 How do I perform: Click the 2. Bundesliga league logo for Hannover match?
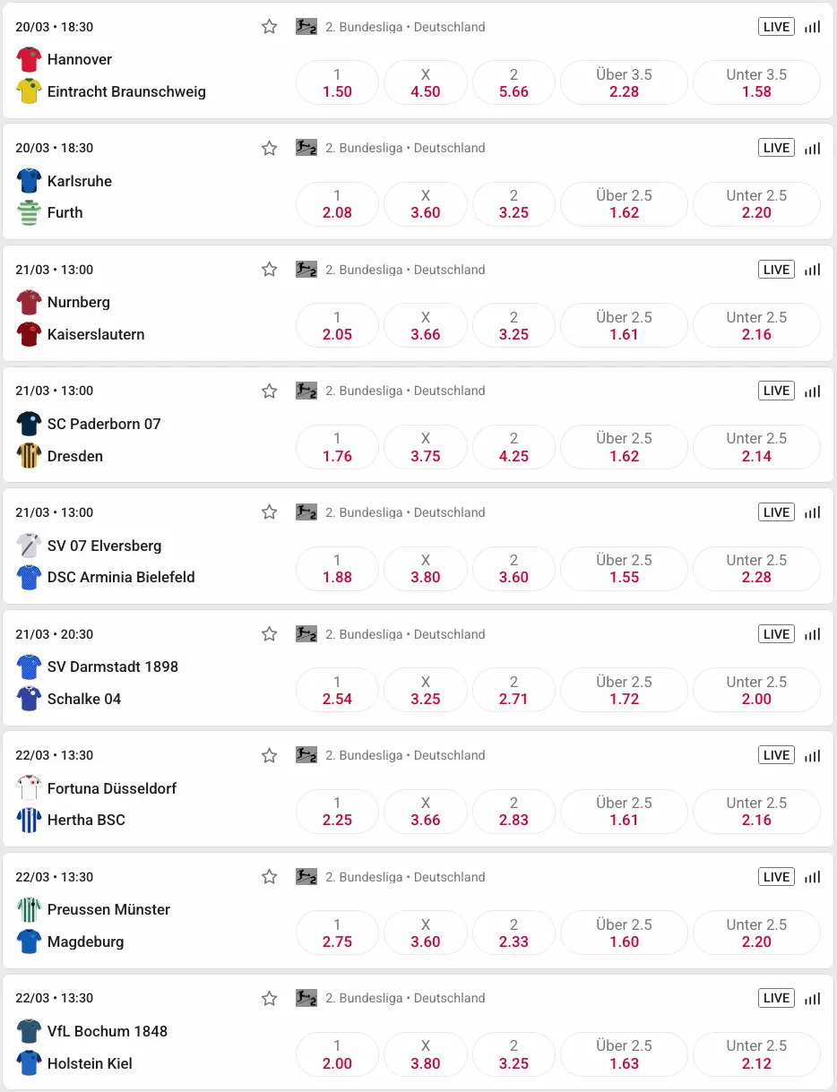306,26
